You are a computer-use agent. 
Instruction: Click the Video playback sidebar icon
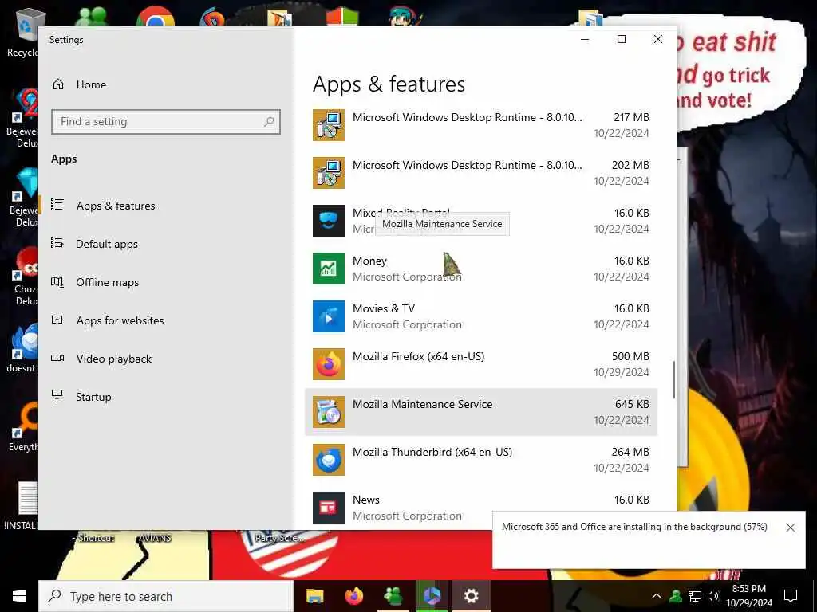pyautogui.click(x=57, y=358)
